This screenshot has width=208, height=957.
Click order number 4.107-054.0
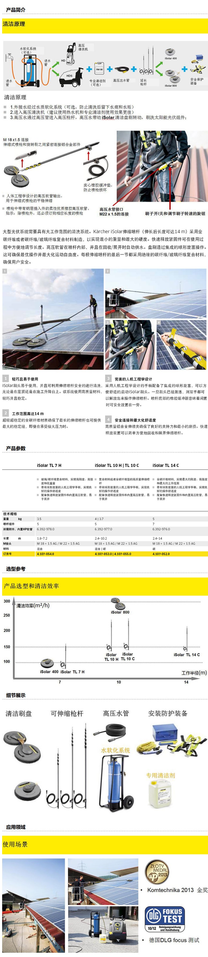pyautogui.click(x=45, y=554)
